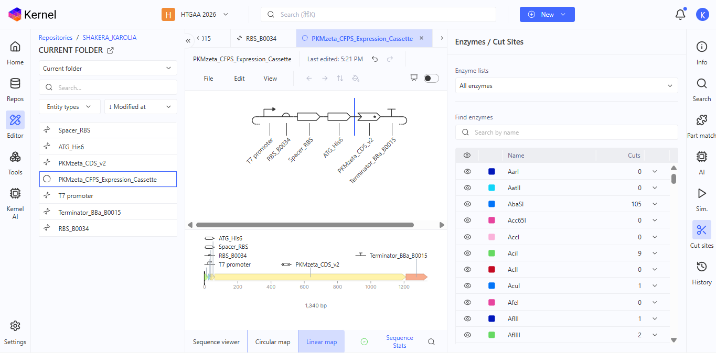Open current folder in new window icon
Image resolution: width=716 pixels, height=353 pixels.
click(x=110, y=50)
